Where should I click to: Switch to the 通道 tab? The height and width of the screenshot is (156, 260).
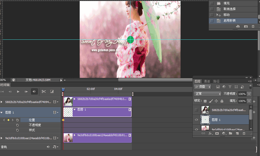pyautogui.click(x=207, y=81)
